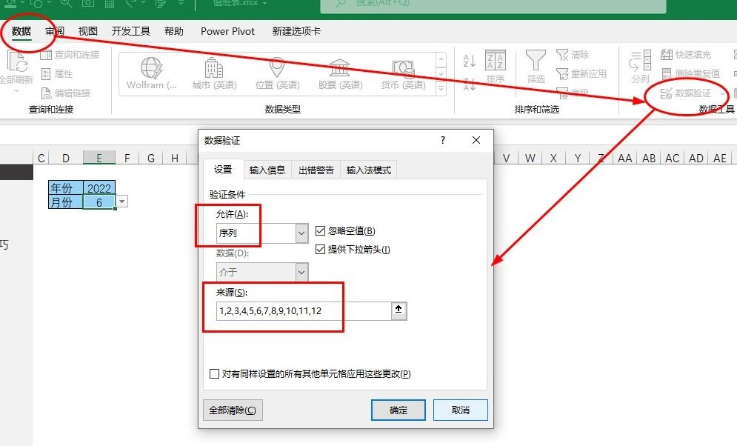Select the 位置 (英语) data type

(277, 73)
